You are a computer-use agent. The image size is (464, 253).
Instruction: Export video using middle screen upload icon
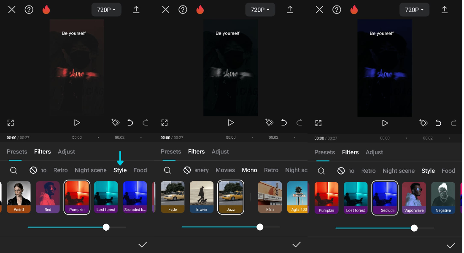[290, 10]
